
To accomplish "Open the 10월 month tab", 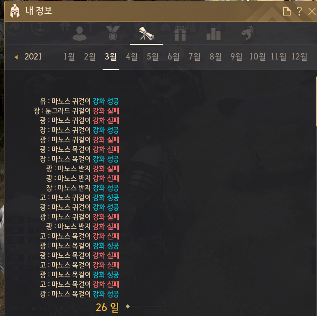I will pos(258,57).
